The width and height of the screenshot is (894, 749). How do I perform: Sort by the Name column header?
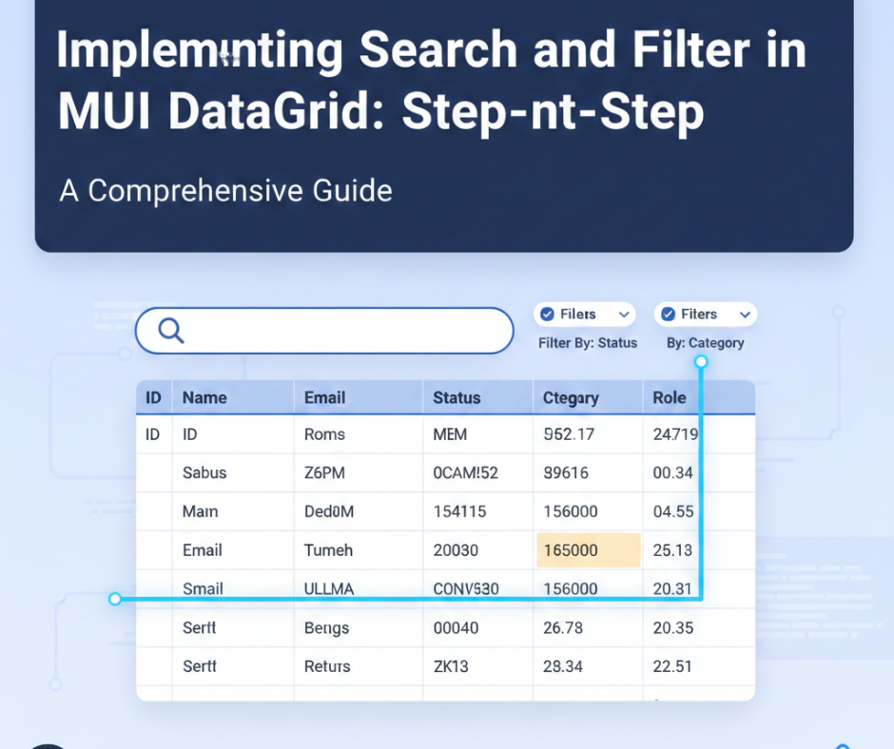coord(204,398)
